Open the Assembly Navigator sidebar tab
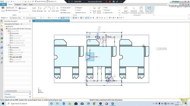The height and width of the screenshot is (106, 190). click(2, 26)
